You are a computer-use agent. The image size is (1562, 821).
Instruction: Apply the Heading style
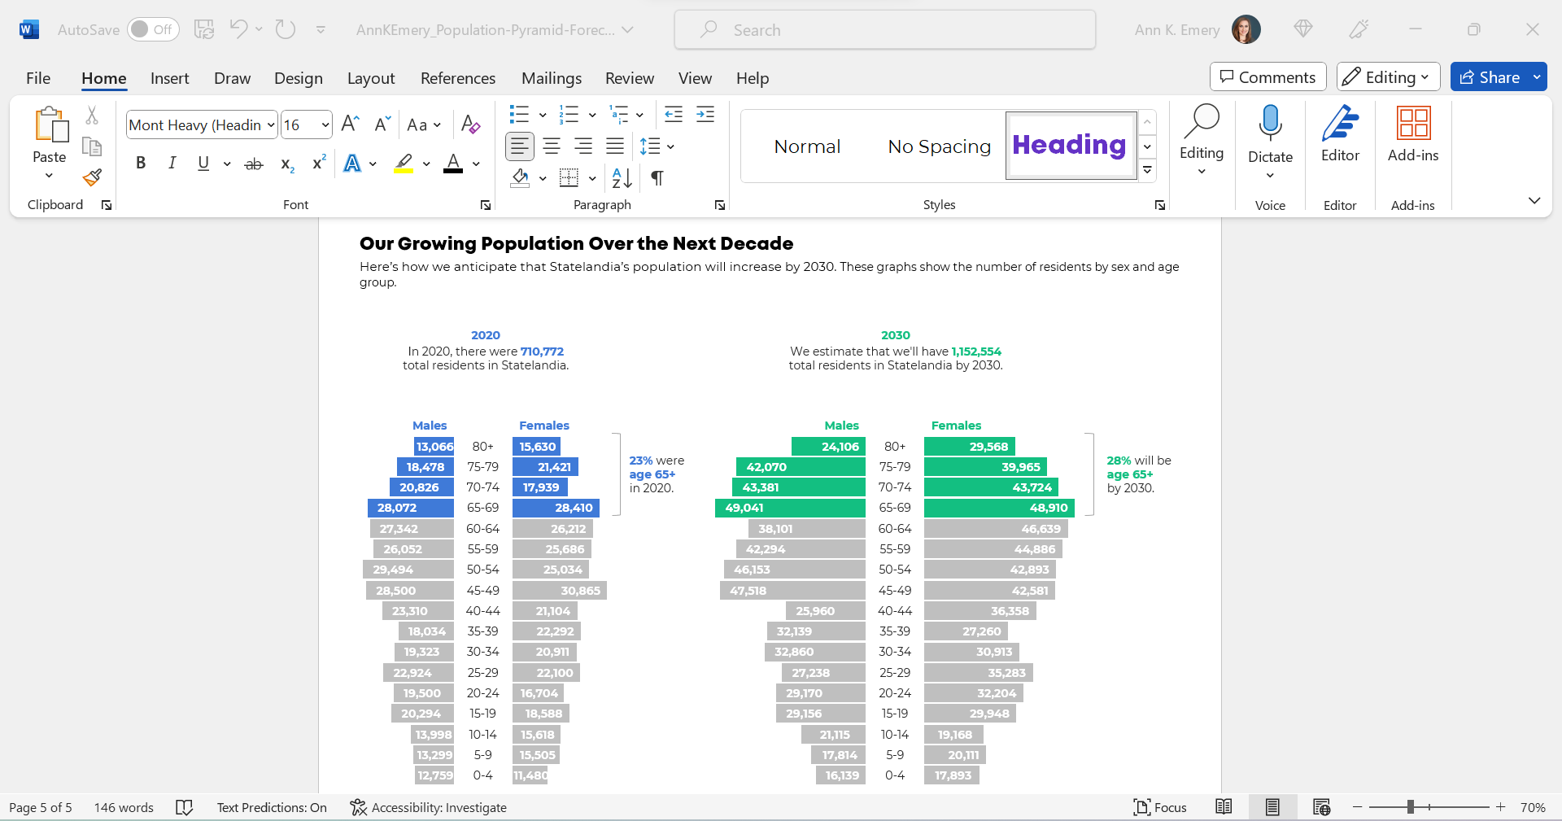[1070, 146]
